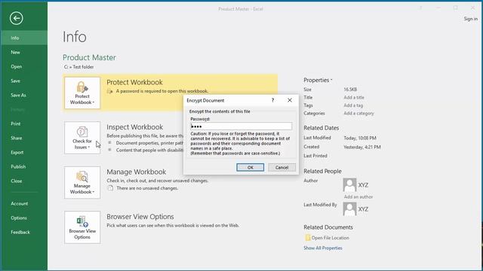Select New in the backstage menu
This screenshot has height=271, width=483.
(x=24, y=52)
